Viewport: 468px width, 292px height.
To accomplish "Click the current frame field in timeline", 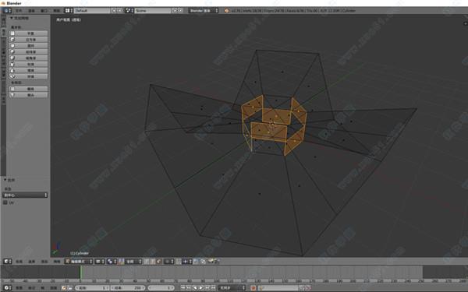I will [x=161, y=288].
